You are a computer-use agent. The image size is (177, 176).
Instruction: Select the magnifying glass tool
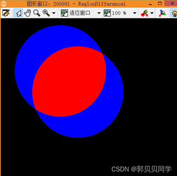(37, 13)
